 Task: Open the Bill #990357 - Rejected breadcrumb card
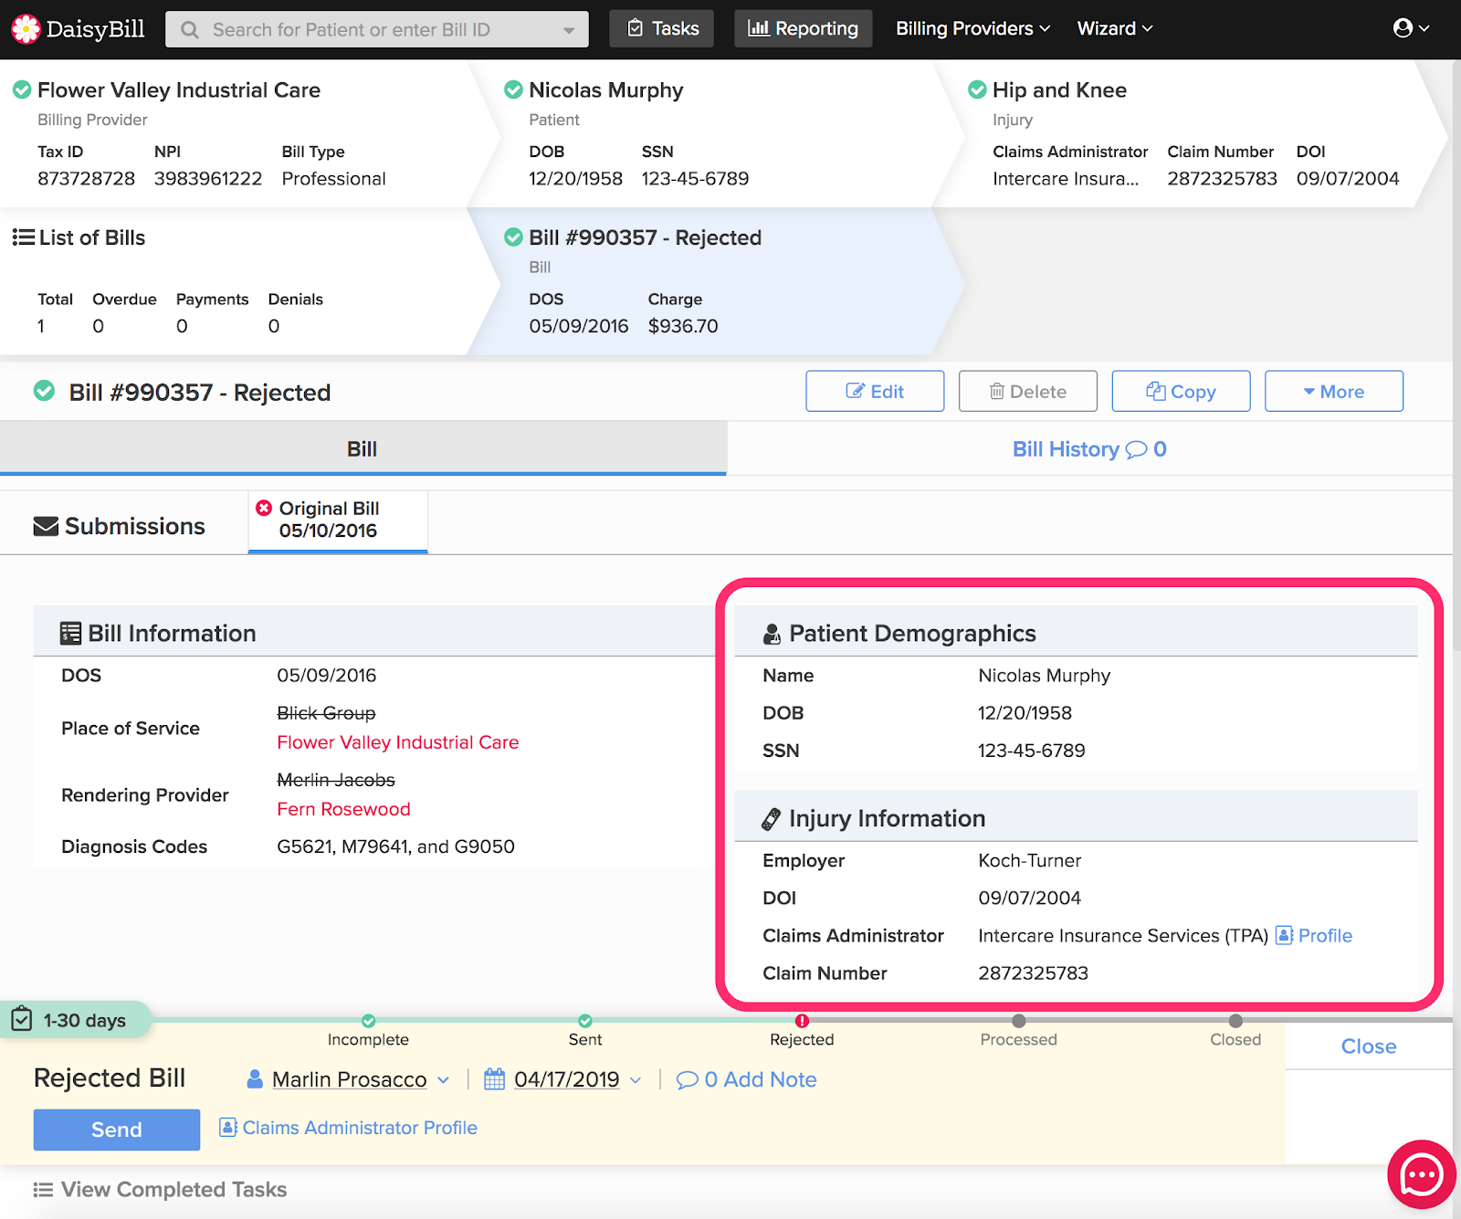click(x=717, y=281)
